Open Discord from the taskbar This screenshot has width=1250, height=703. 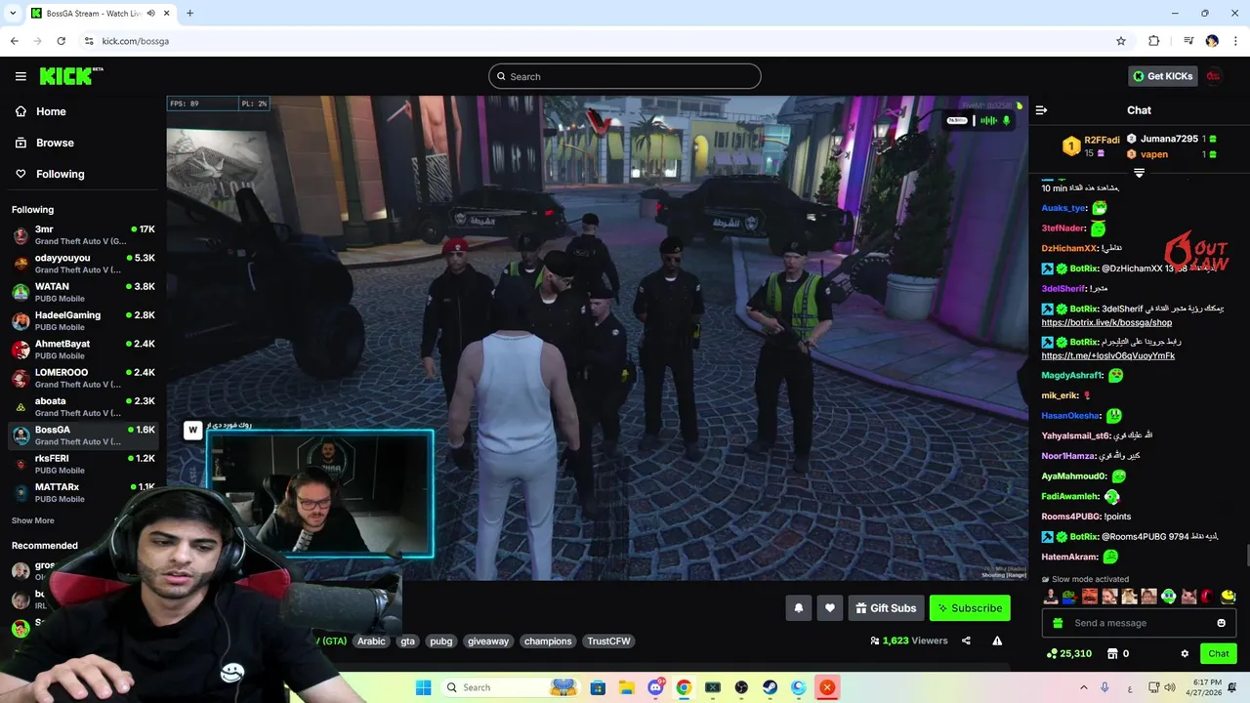tap(655, 687)
